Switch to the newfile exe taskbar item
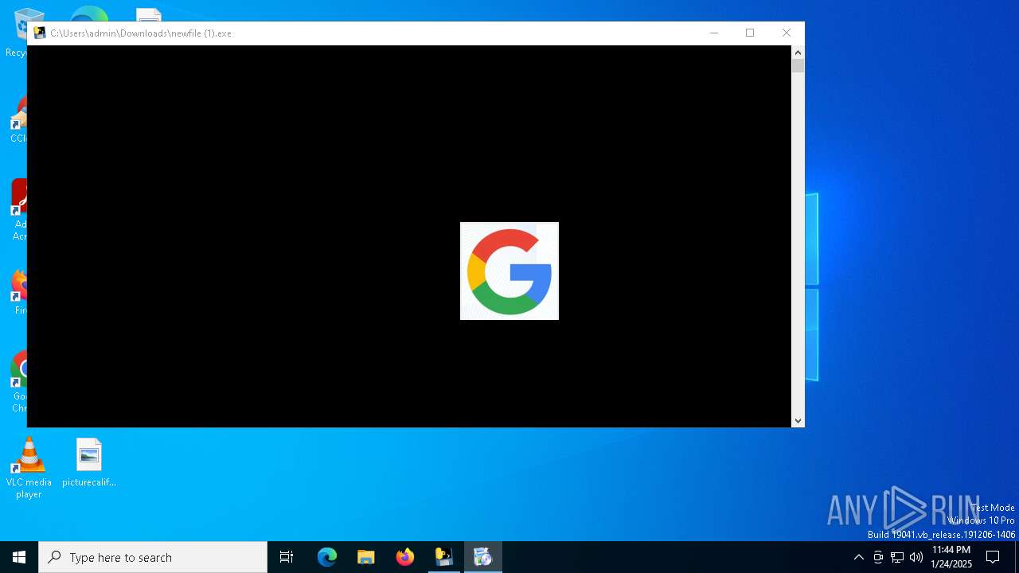Image resolution: width=1019 pixels, height=573 pixels. pyautogui.click(x=443, y=557)
